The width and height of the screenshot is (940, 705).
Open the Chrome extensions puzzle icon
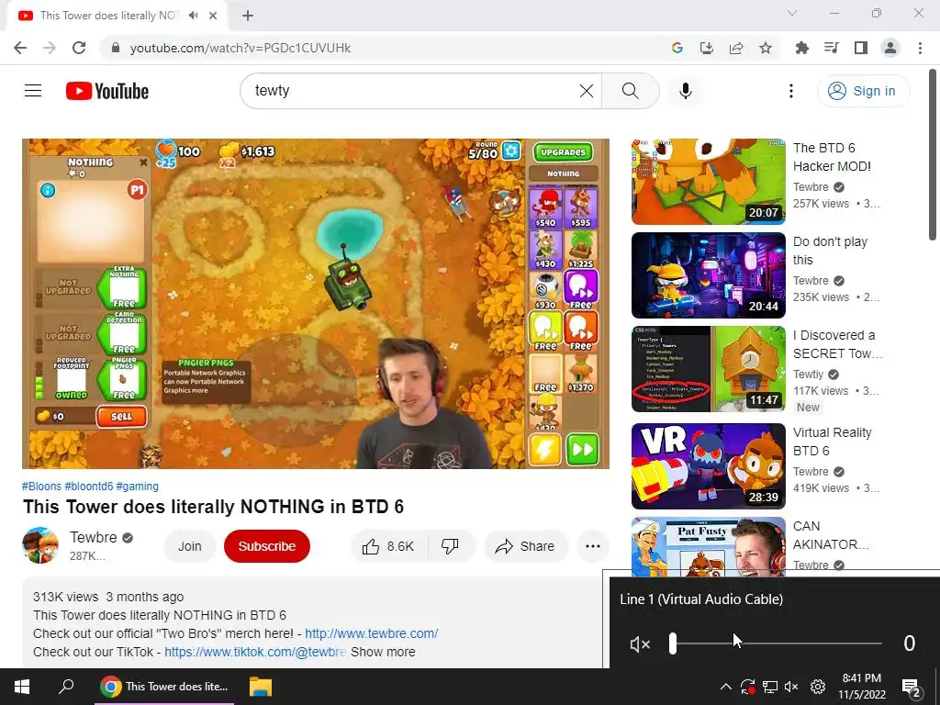802,48
